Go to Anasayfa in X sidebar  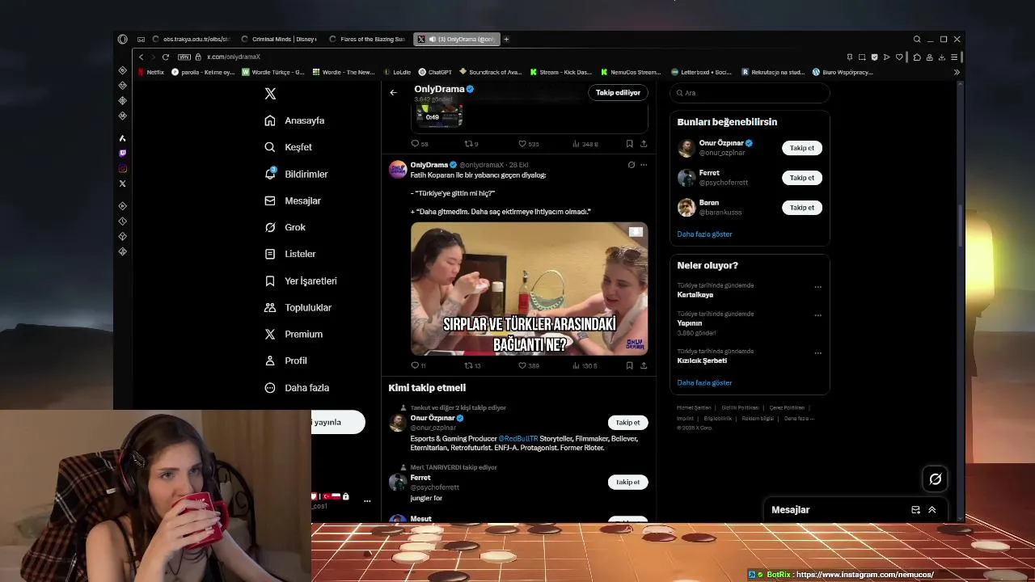(x=294, y=120)
